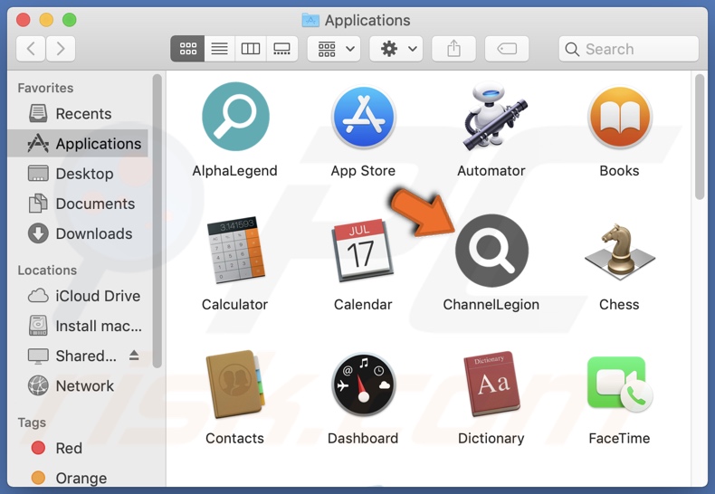Select the Dashboard gauge icon
The width and height of the screenshot is (715, 494).
coord(364,385)
